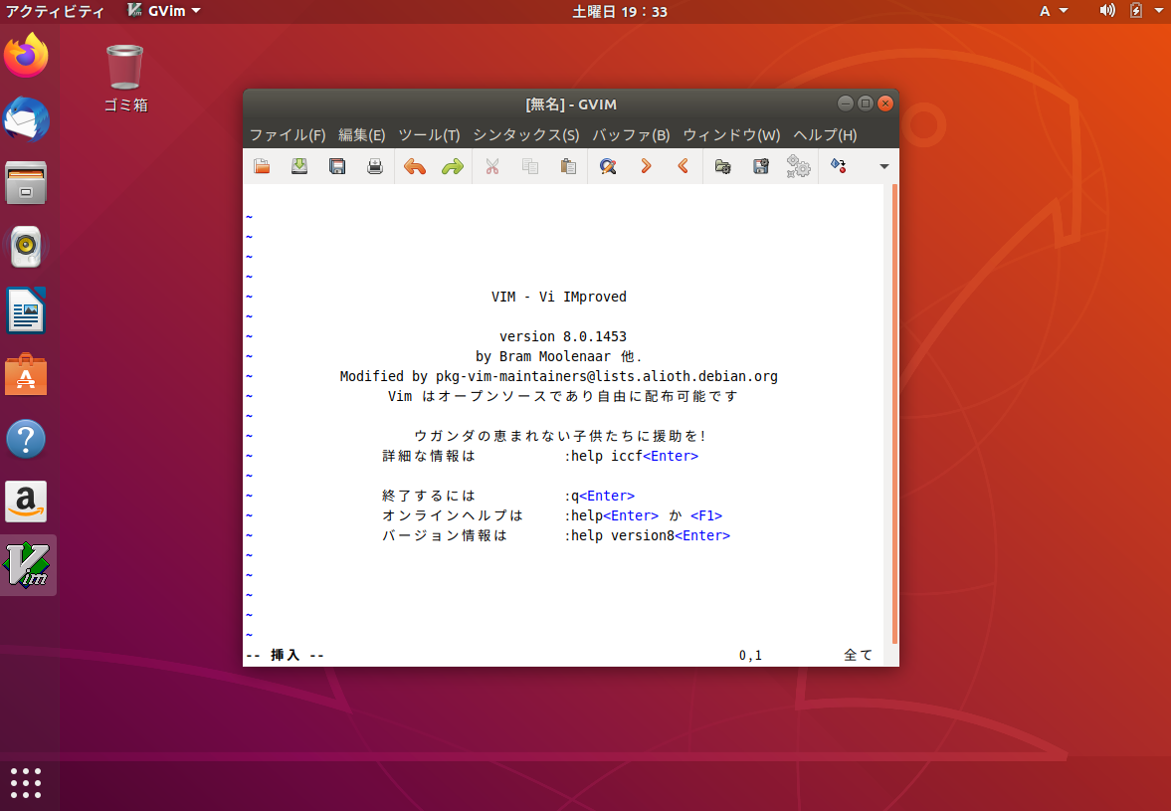Open Find and Replace via magnifier icon
The height and width of the screenshot is (811, 1171).
608,166
